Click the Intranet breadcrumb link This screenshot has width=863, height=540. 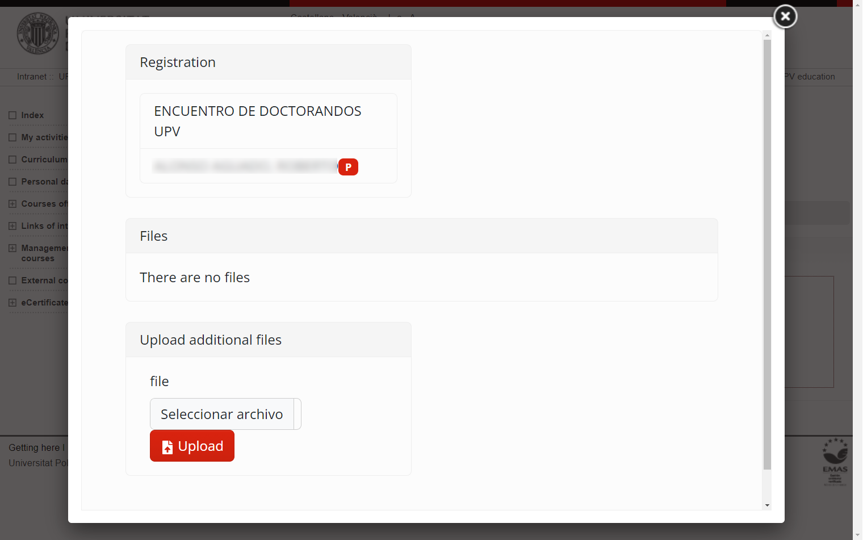point(32,77)
